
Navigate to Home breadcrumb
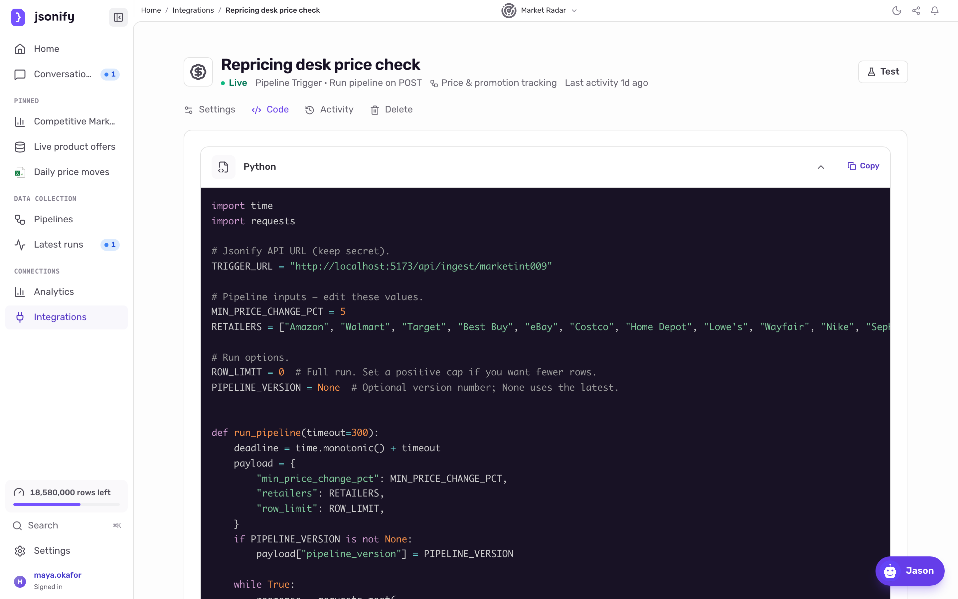(151, 10)
